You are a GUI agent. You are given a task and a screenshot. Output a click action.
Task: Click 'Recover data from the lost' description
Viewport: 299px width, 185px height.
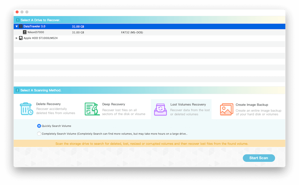(190, 112)
